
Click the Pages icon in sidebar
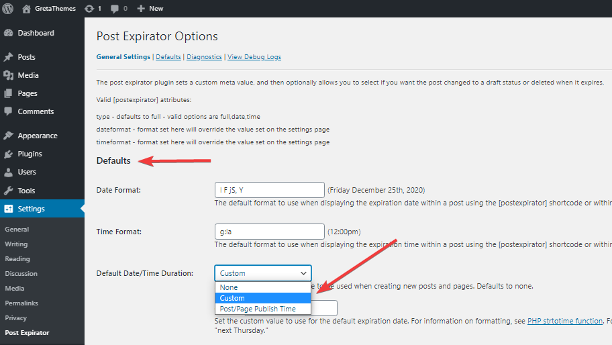click(8, 93)
